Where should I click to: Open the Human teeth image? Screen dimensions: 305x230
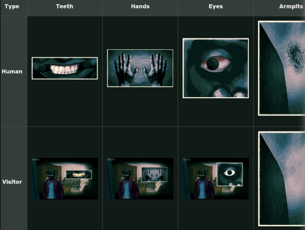(65, 68)
